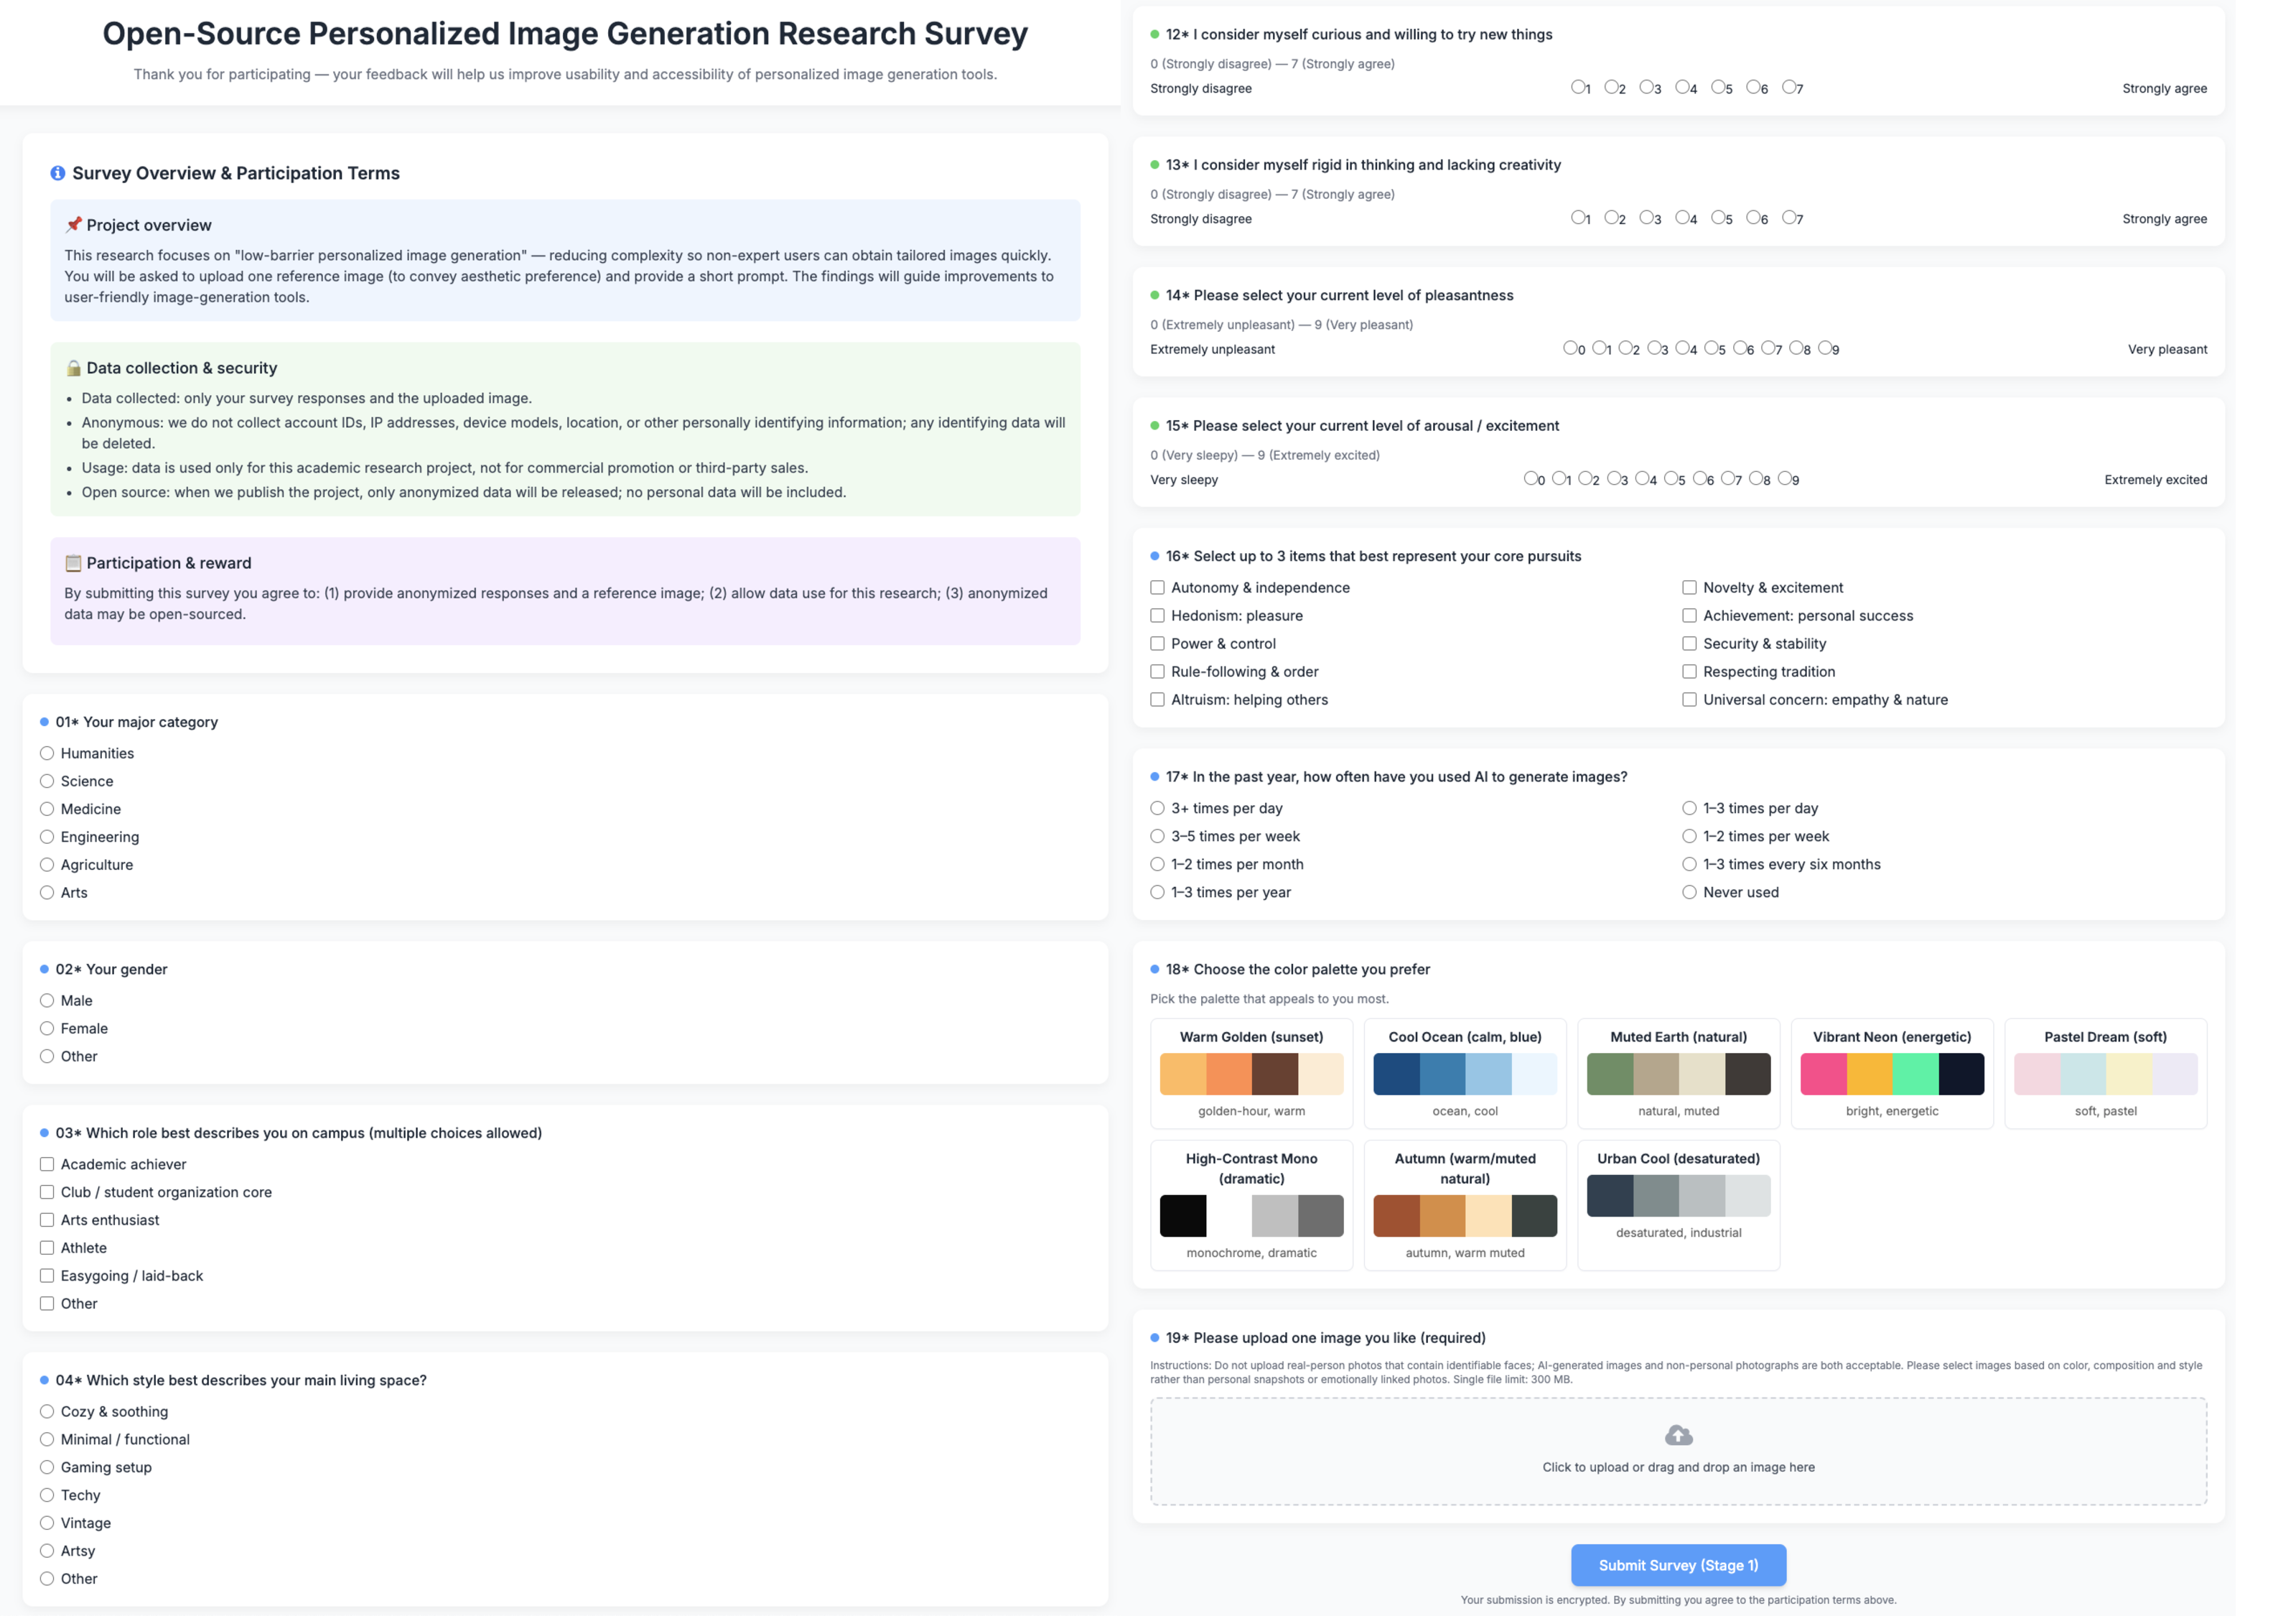Pick Techy living space style

[47, 1495]
